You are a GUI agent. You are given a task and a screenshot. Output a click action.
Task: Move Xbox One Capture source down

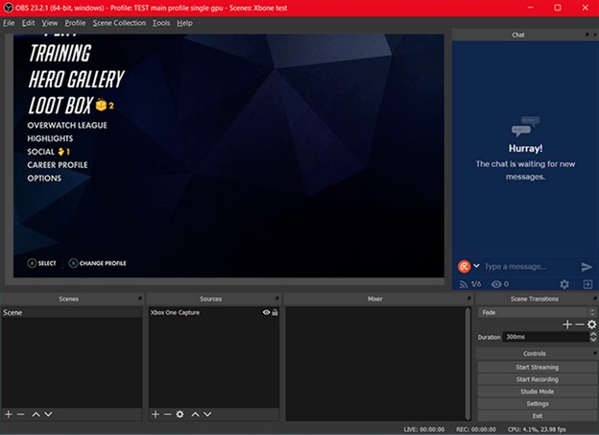(x=207, y=415)
